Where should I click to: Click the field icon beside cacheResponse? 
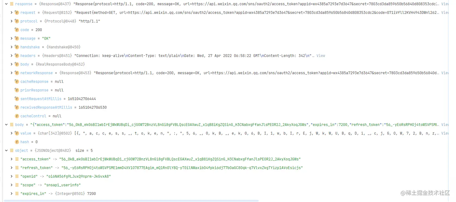[17, 82]
